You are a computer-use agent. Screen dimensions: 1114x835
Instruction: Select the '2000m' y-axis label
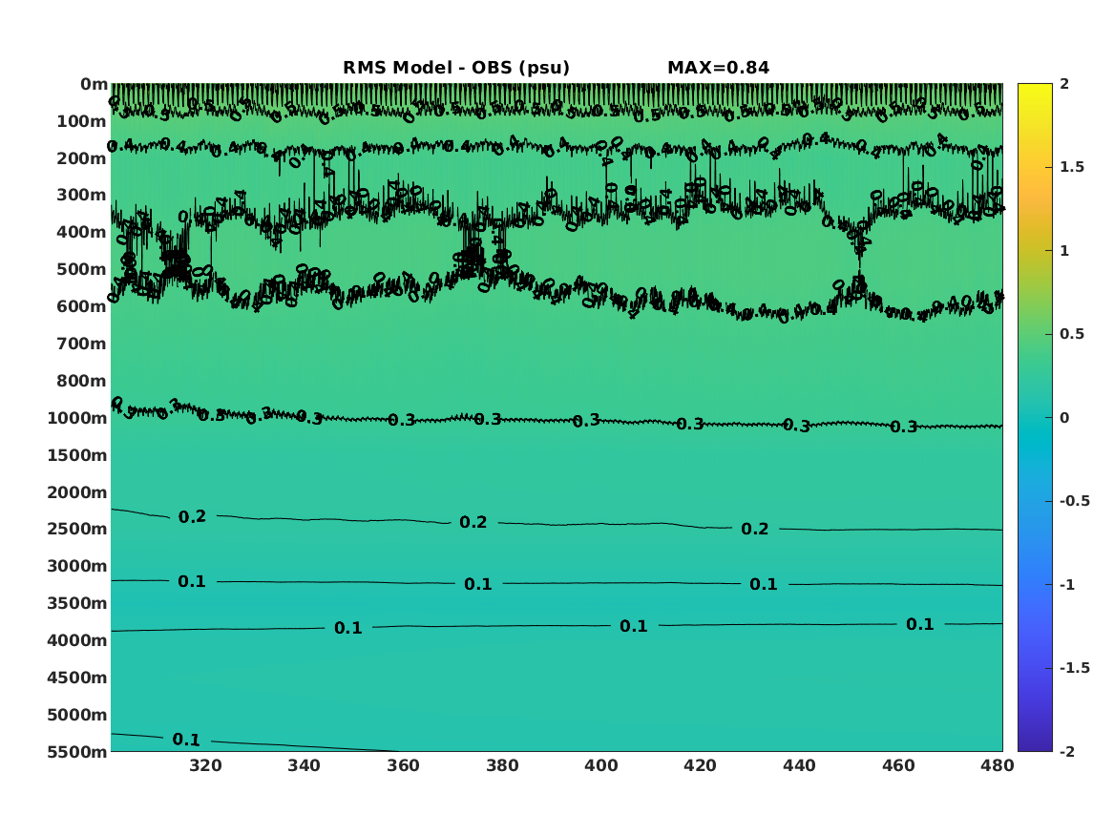tap(77, 492)
